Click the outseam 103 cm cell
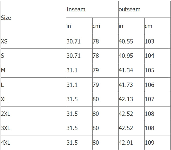This screenshot has height=150, width=171. (x=158, y=41)
